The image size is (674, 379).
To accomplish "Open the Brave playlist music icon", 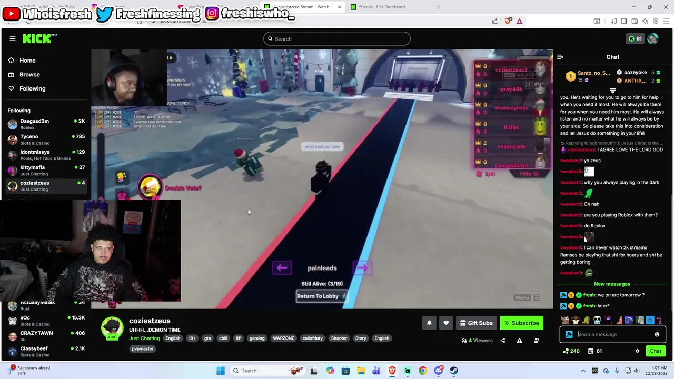I will point(613,21).
